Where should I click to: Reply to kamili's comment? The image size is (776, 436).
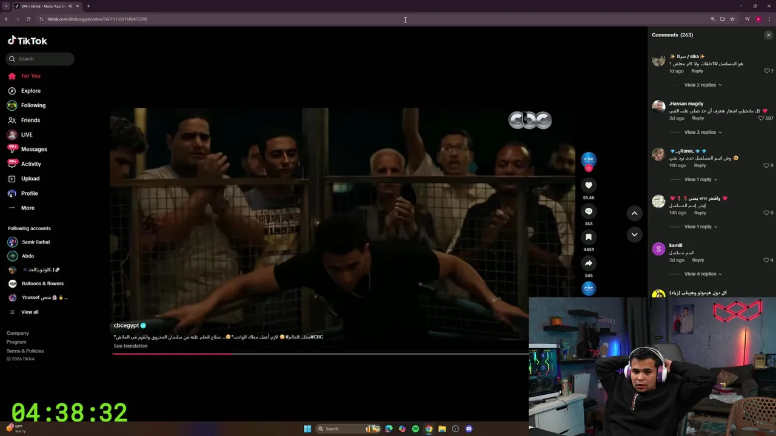(698, 260)
